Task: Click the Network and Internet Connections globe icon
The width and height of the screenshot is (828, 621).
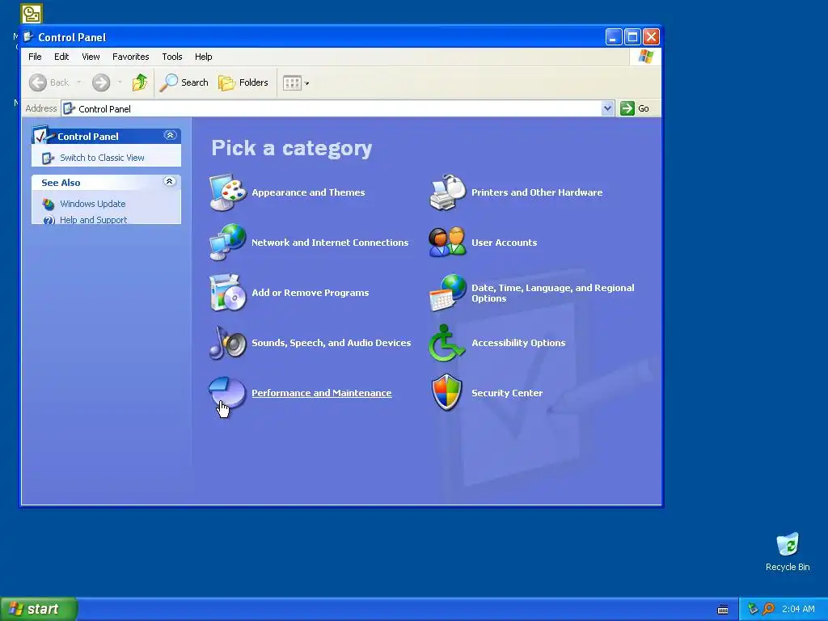Action: 227,242
